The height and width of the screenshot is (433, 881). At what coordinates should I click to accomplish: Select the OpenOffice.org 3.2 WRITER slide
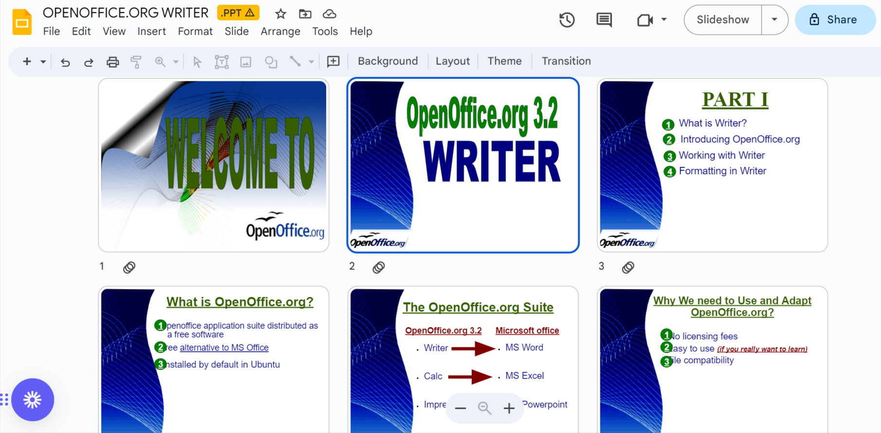463,166
